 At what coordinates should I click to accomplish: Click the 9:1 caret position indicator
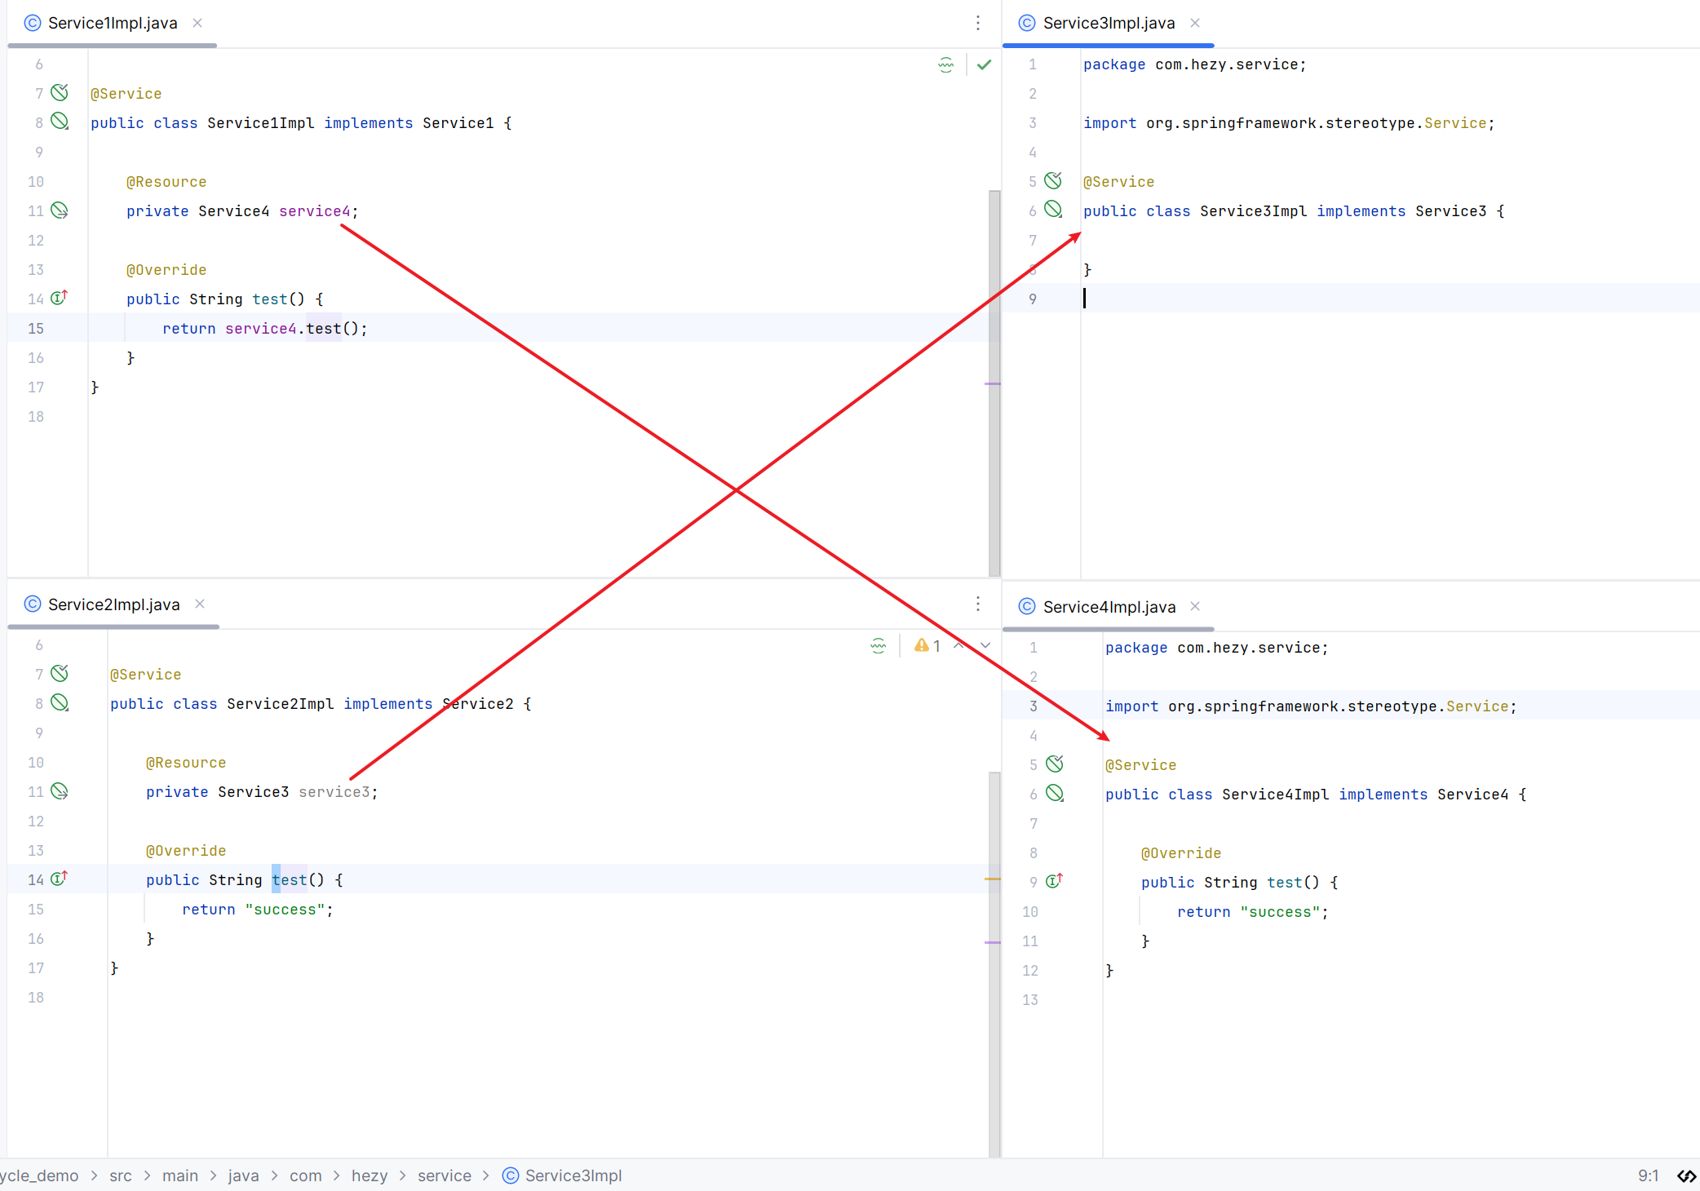click(1648, 1176)
